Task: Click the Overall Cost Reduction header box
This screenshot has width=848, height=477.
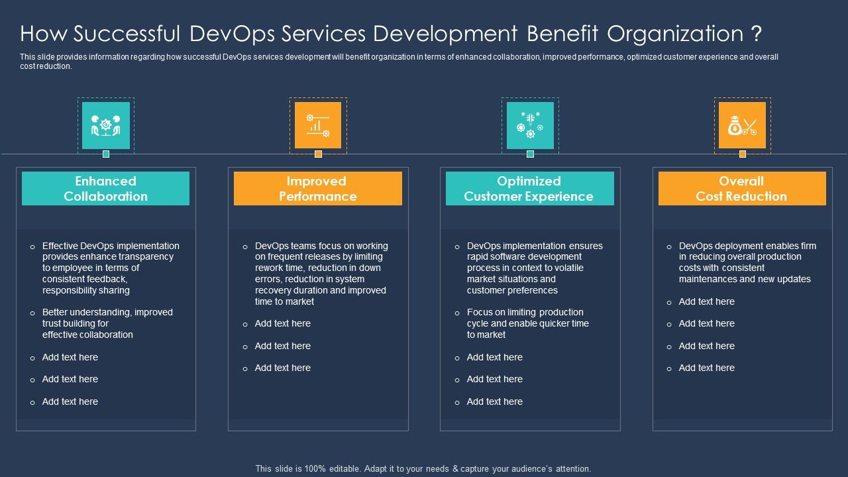Action: pos(742,189)
